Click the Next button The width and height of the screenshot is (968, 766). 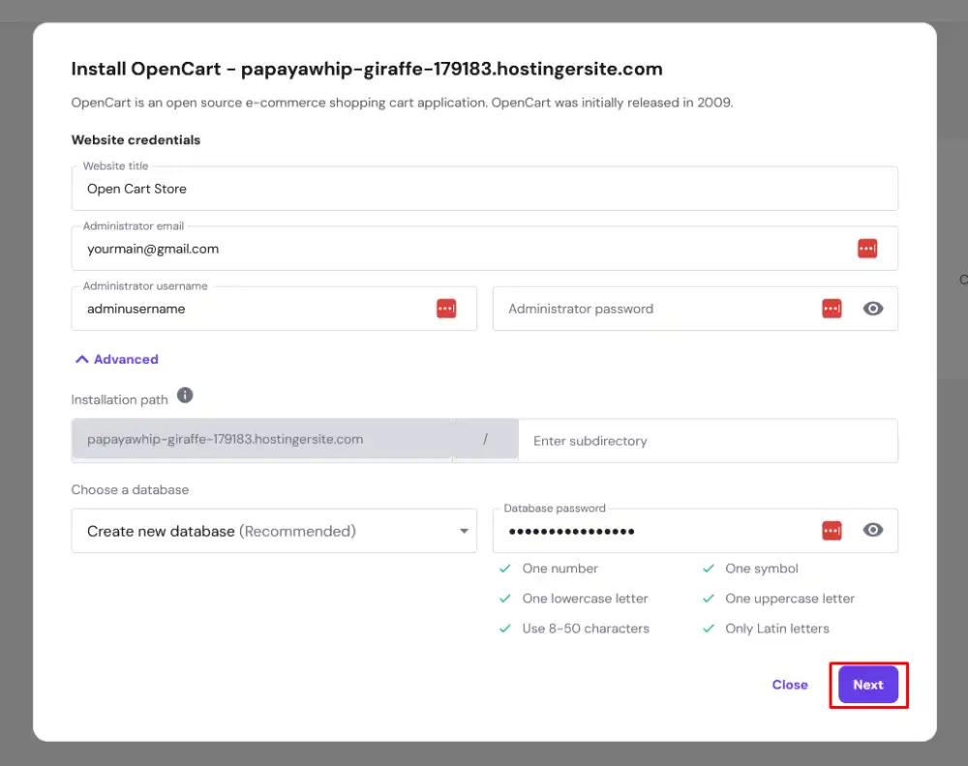coord(868,685)
